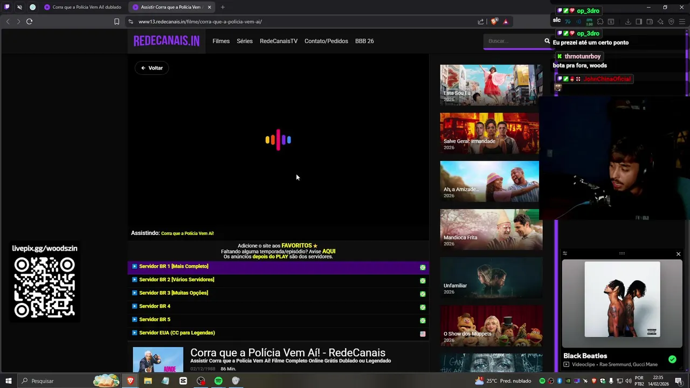This screenshot has height=388, width=690.
Task: Select Servidor BR 1 [Mais Completo]
Action: (x=278, y=267)
